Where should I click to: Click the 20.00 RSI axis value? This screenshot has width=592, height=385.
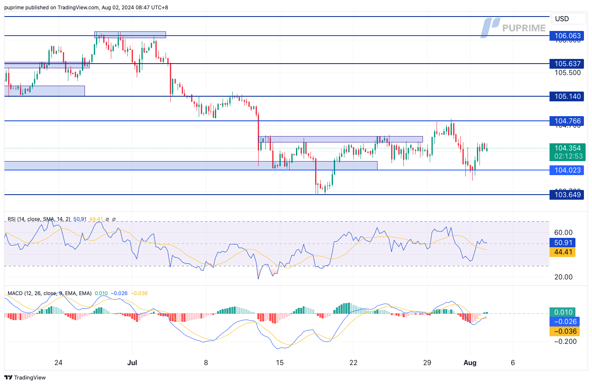click(564, 277)
